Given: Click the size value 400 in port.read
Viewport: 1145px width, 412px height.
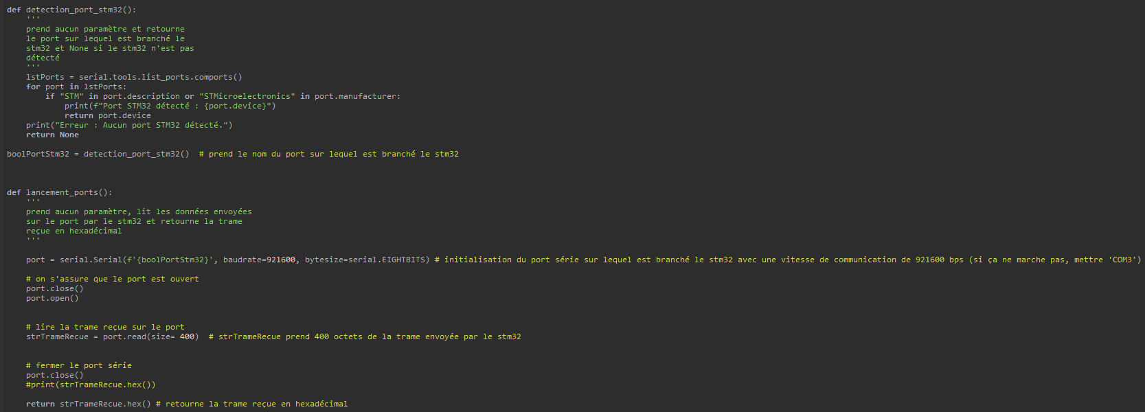Looking at the screenshot, I should (187, 336).
